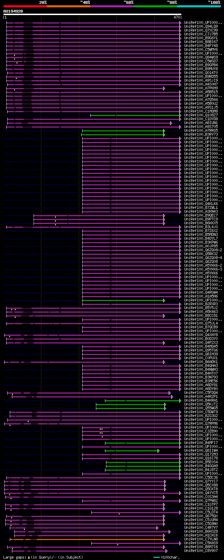The height and width of the screenshot is (560, 224).
Task: Click the orange alignment bar for C7YLN8
Action: [87, 539]
